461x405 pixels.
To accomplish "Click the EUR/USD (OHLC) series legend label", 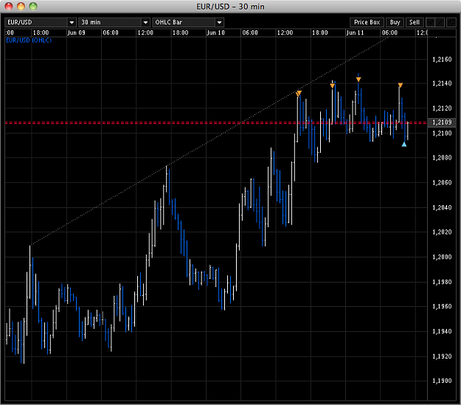I will (x=29, y=41).
